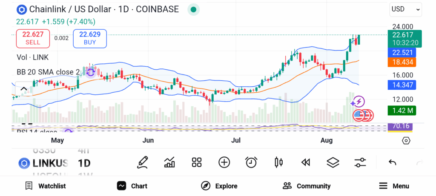Collapse the indicator legend chevron
This screenshot has height=196, width=436.
tap(24, 89)
